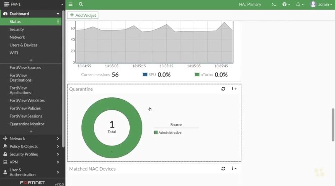Open the search magnifier icon
This screenshot has height=186, width=335.
tap(81, 4)
